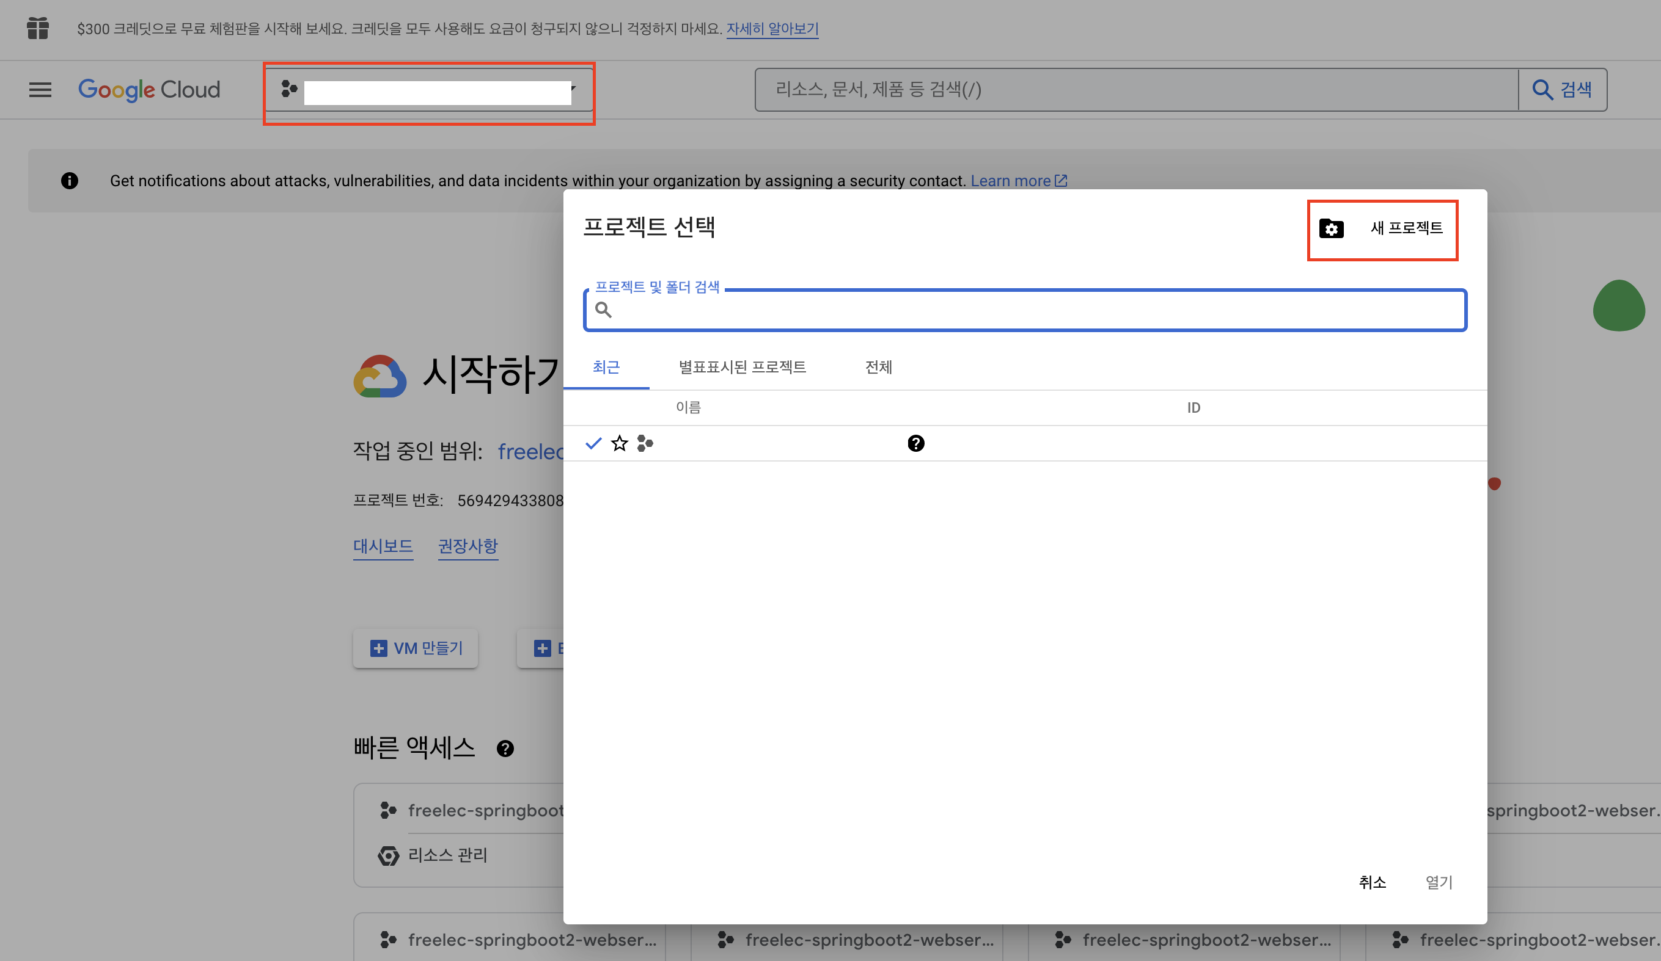This screenshot has width=1661, height=961.
Task: Open the project picker dropdown in header
Action: click(x=428, y=90)
